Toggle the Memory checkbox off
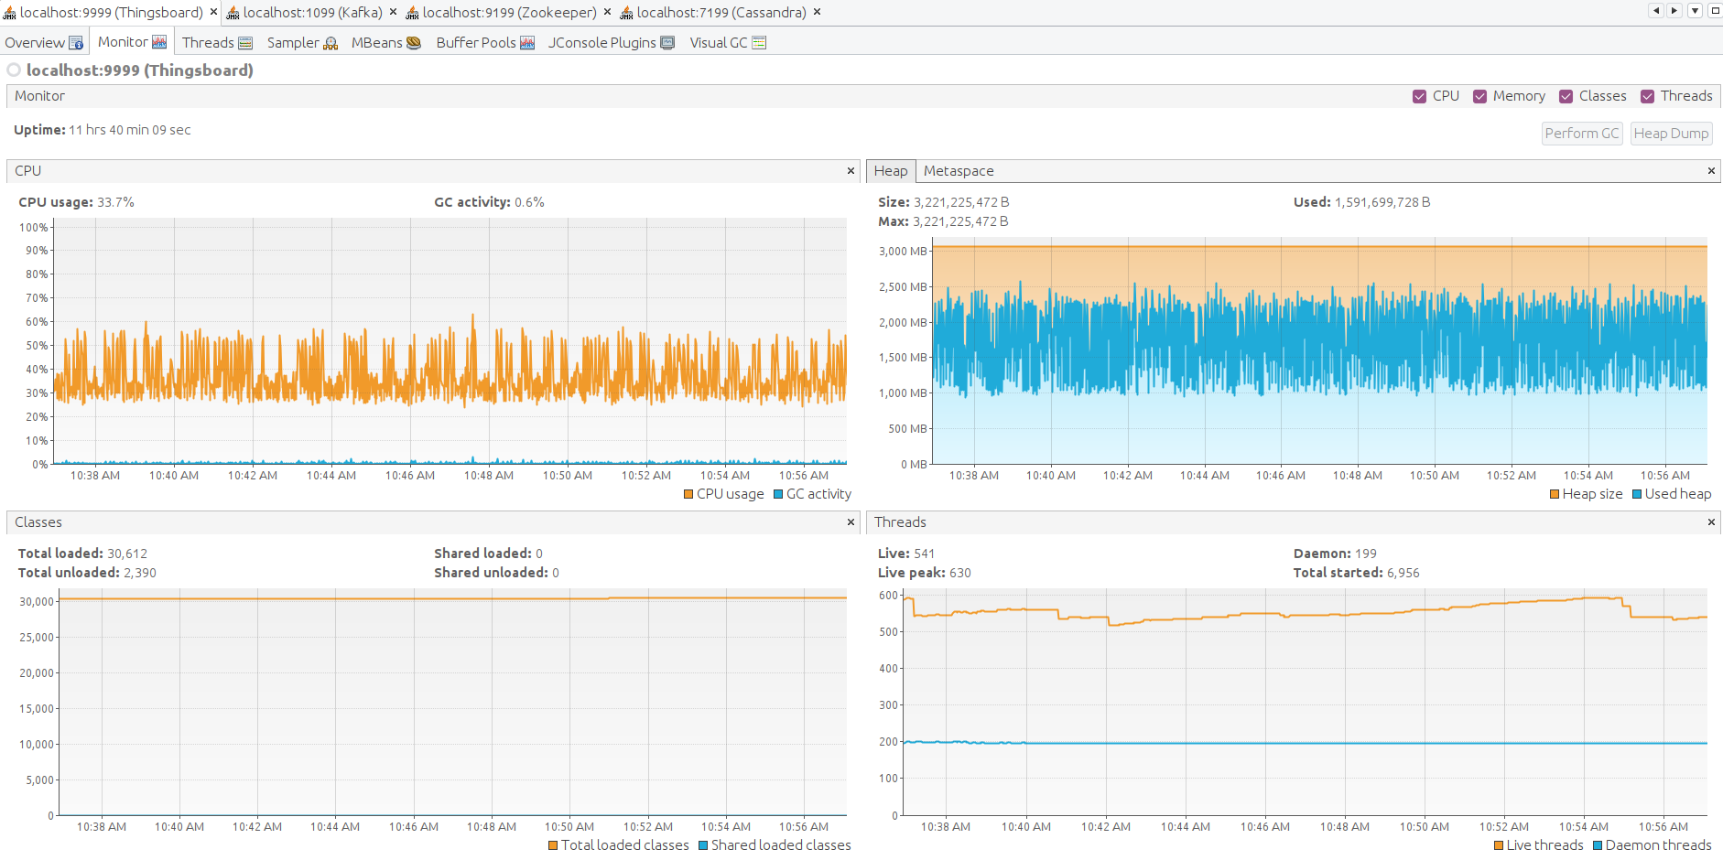Screen dimensions: 1723x860 click(x=1479, y=96)
